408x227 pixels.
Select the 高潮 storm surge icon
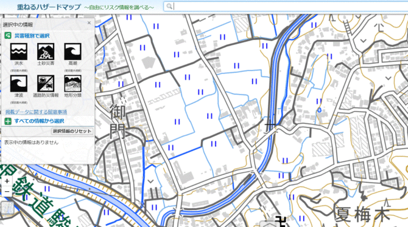pos(73,52)
